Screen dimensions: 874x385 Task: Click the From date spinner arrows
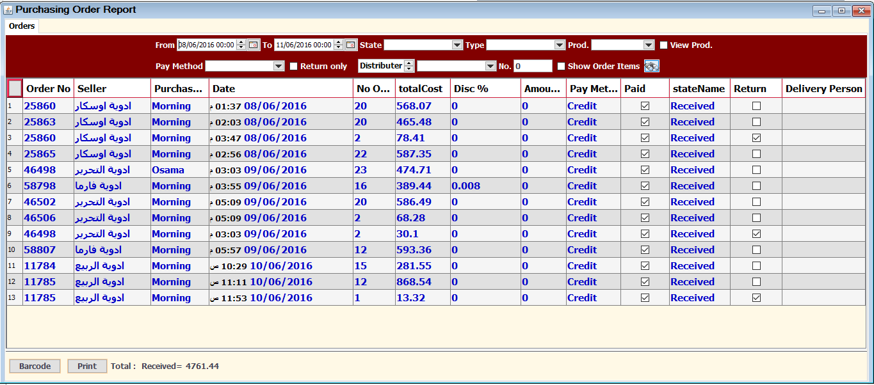pyautogui.click(x=241, y=45)
